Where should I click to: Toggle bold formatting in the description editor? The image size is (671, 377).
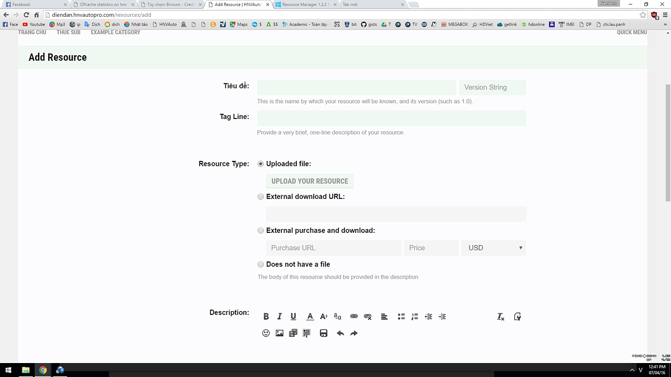(x=266, y=317)
